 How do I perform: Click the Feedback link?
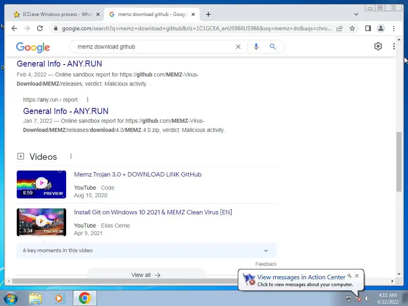point(266,264)
